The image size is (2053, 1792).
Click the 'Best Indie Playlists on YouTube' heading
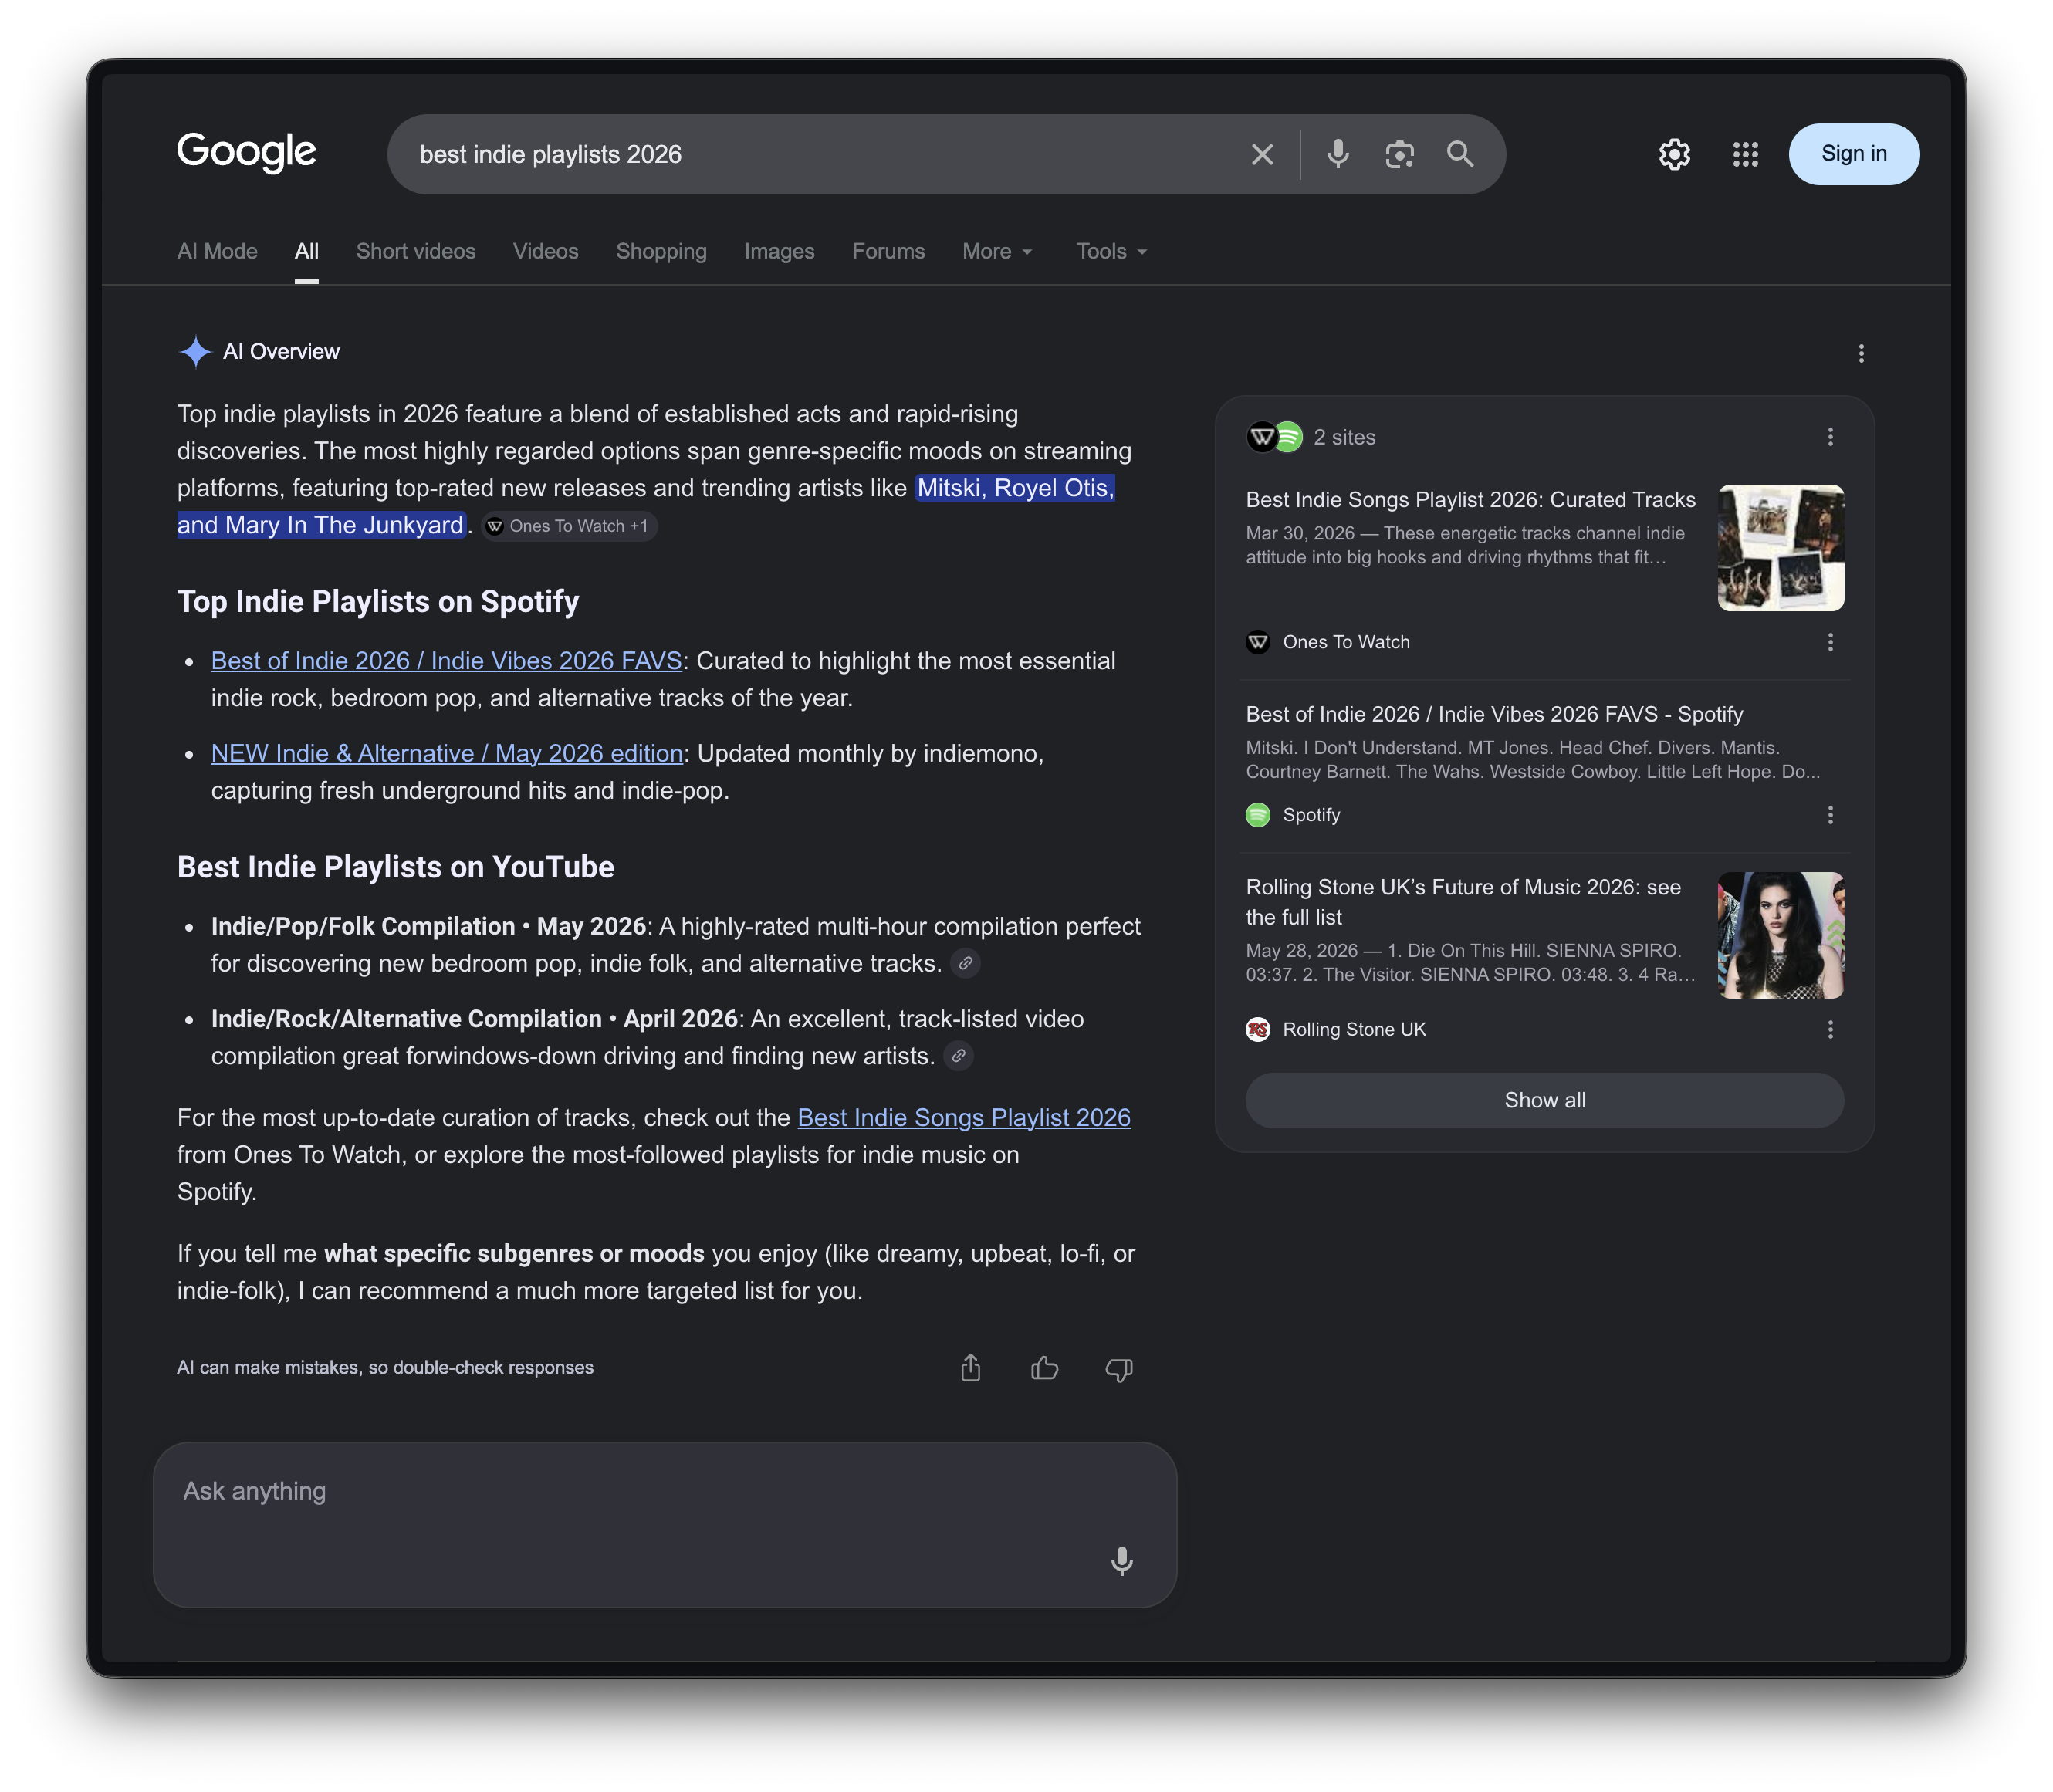click(395, 867)
